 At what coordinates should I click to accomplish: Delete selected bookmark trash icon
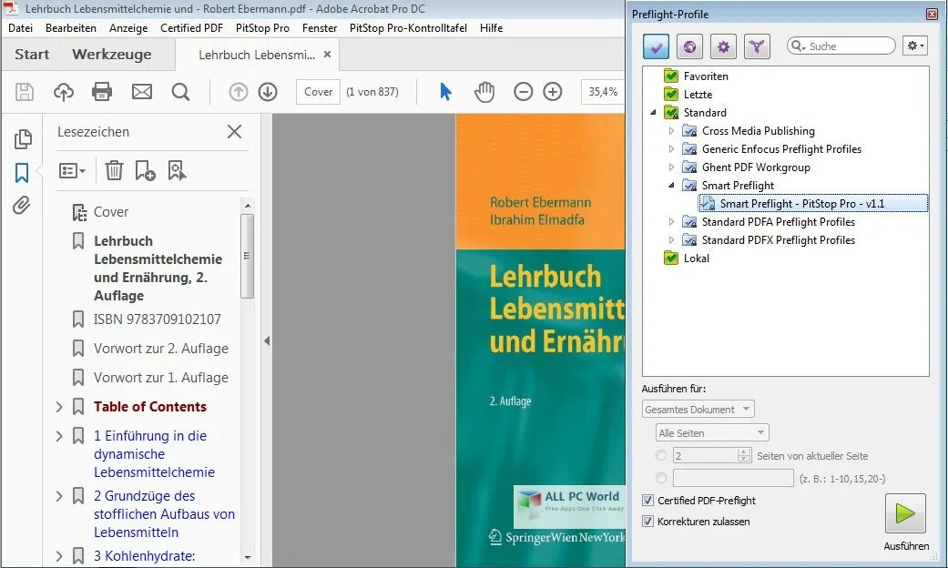(x=114, y=170)
